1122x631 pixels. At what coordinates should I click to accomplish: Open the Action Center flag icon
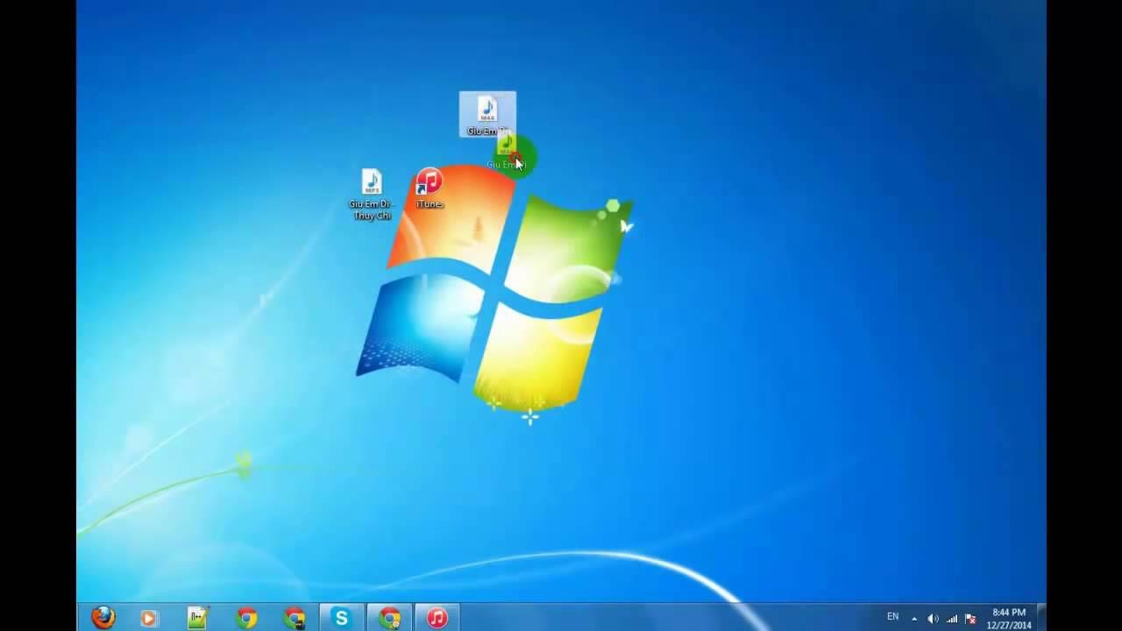pyautogui.click(x=970, y=619)
